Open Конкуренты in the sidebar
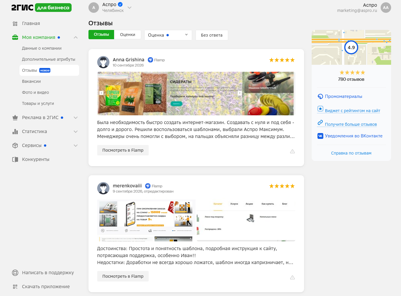This screenshot has height=296, width=401. [36, 159]
